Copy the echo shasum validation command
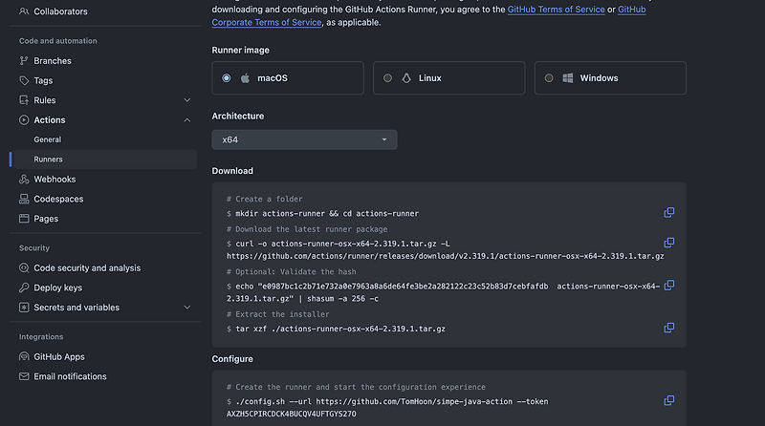The width and height of the screenshot is (765, 426). [x=668, y=286]
